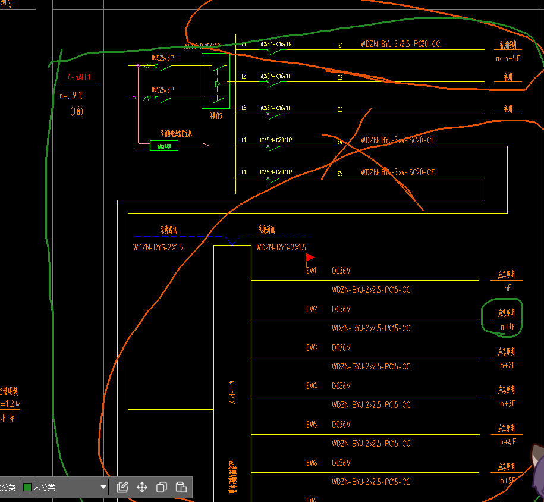544x502 pixels.
Task: Click the n+3F floor label
Action: point(508,404)
